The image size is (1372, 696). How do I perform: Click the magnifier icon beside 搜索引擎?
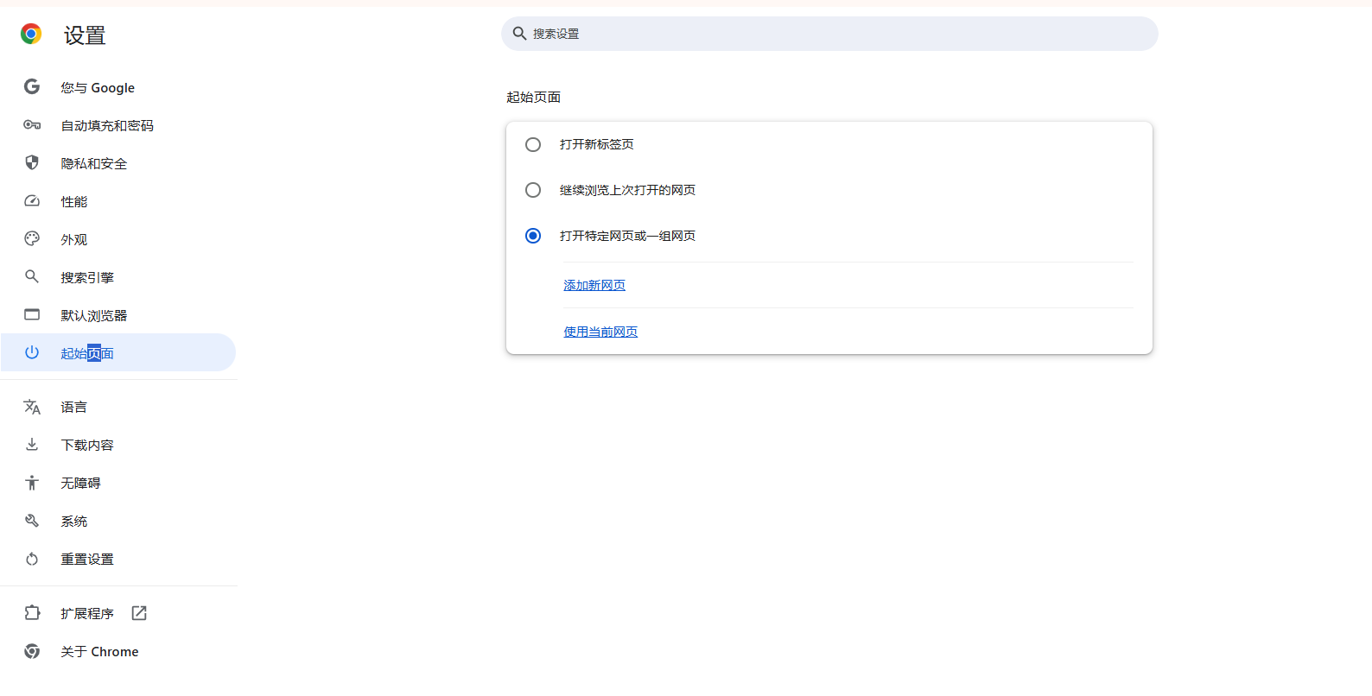pos(32,277)
